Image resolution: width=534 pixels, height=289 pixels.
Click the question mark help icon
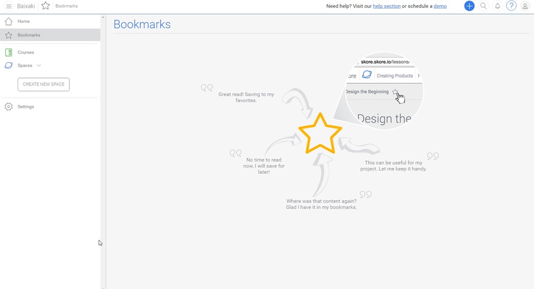point(511,6)
